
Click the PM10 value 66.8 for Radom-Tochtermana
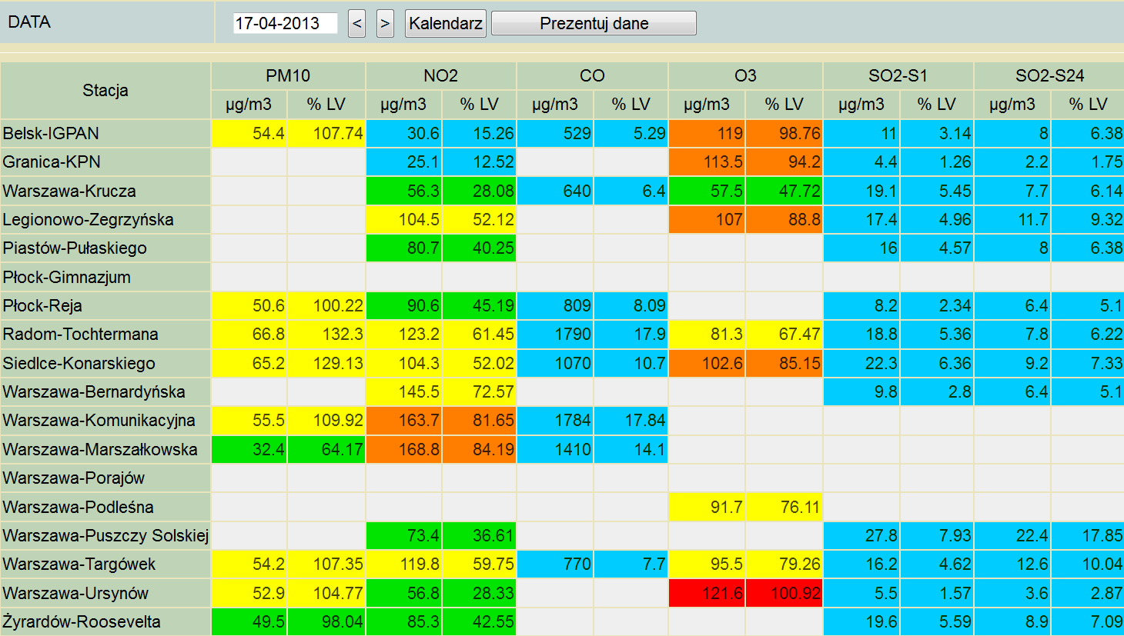point(249,334)
